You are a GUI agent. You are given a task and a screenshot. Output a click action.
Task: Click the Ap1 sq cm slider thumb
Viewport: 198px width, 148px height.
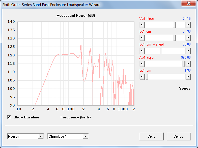184,64
